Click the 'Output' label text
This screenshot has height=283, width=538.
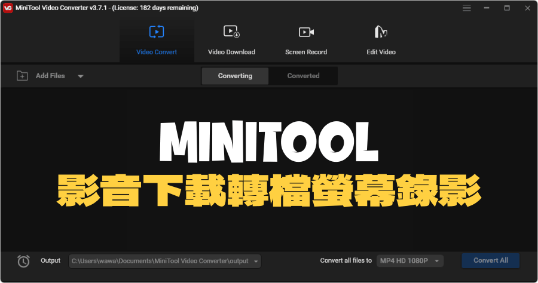click(50, 260)
